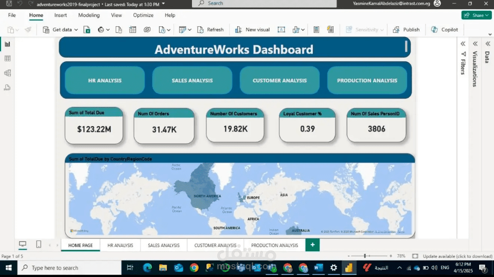Click the Publish button

tap(406, 30)
